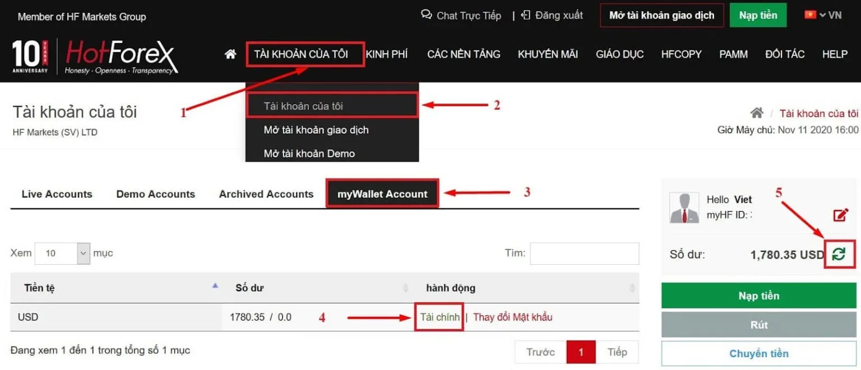Click the Vietnam flag icon
861x370 pixels.
810,15
